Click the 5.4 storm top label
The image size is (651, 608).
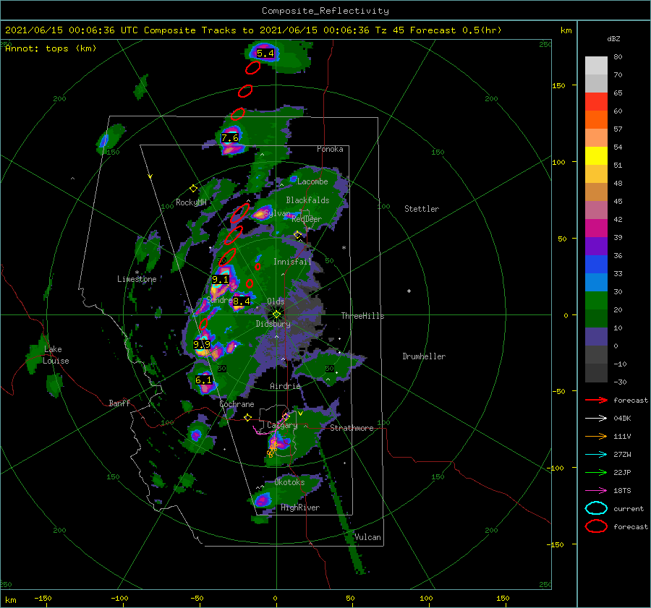(265, 53)
